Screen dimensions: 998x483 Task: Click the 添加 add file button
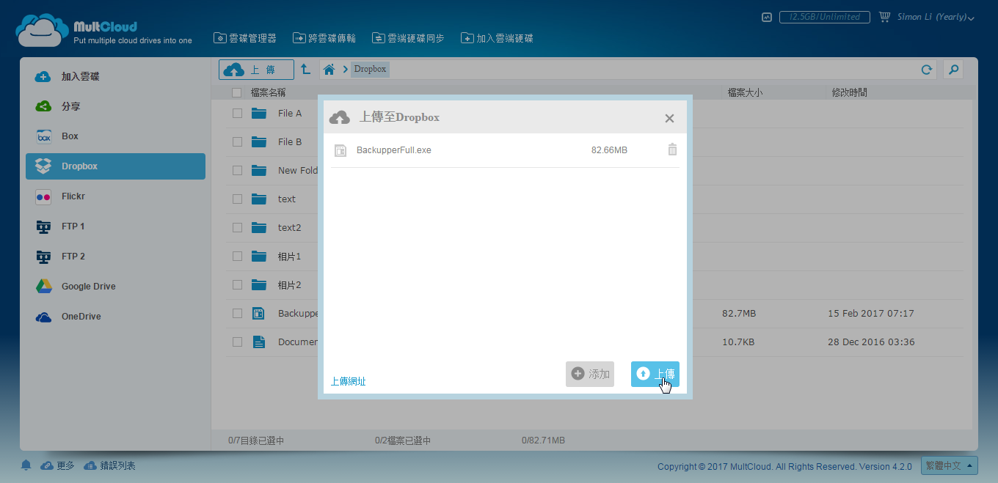[590, 374]
